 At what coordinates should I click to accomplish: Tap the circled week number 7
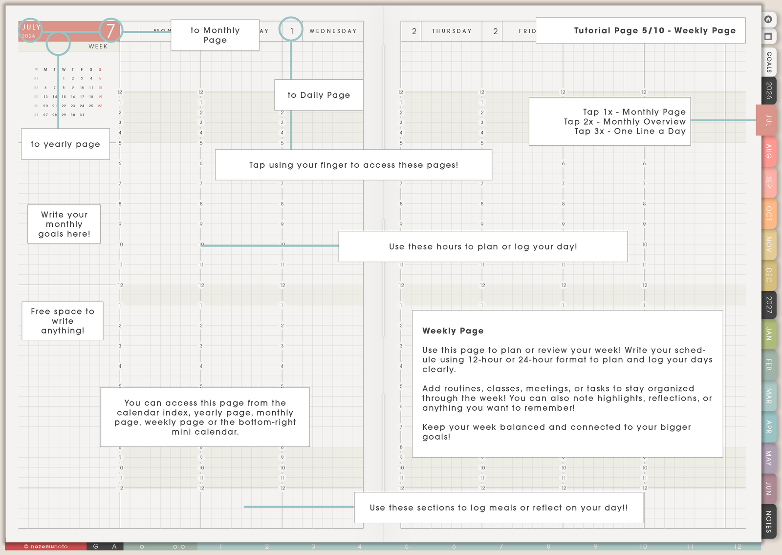[x=111, y=31]
